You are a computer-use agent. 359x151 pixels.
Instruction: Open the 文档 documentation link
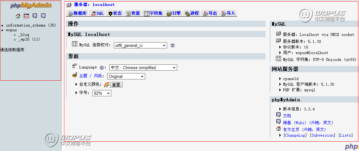pos(287,116)
